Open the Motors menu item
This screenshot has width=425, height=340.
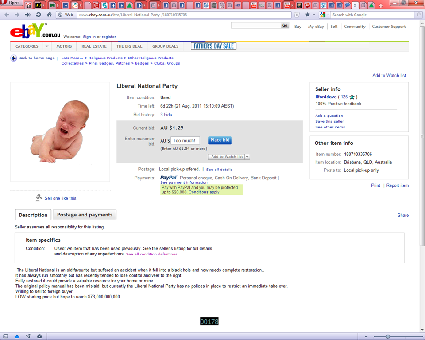(64, 46)
